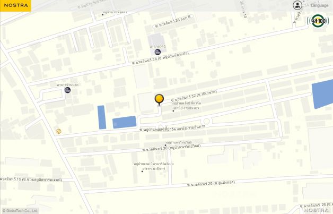Click the NOSTRA watermark at bottom right

(x=318, y=210)
